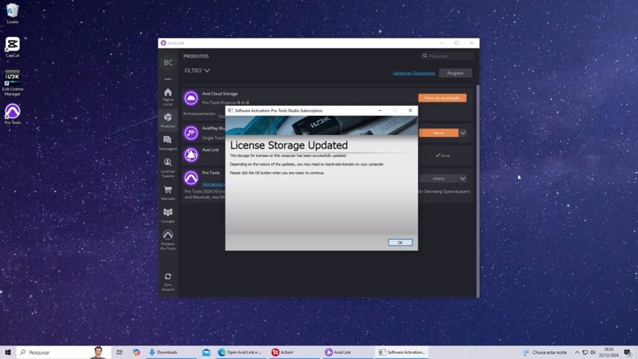Open the notification center icon
This screenshot has width=638, height=359.
628,352
